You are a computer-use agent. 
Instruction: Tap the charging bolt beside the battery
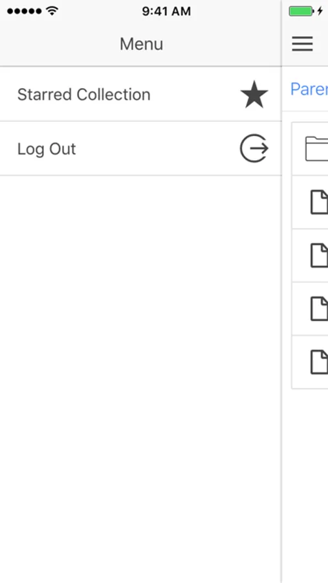tap(320, 11)
